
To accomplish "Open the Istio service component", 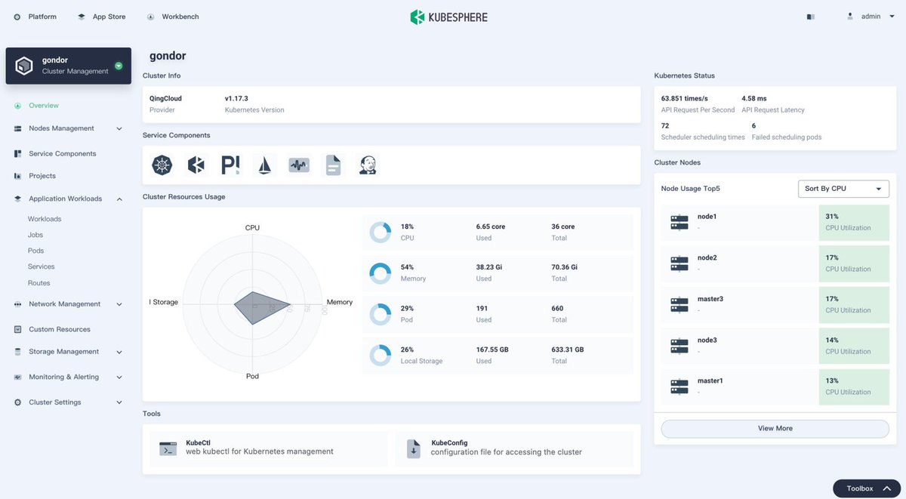I will coord(264,164).
